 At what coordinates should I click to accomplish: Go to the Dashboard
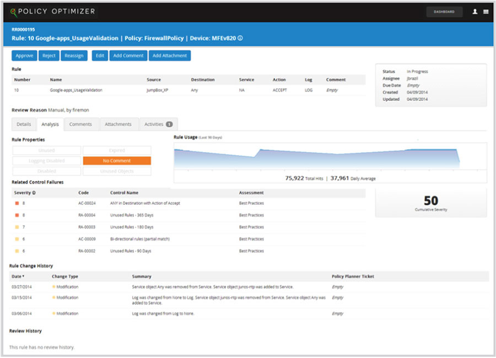pyautogui.click(x=444, y=12)
